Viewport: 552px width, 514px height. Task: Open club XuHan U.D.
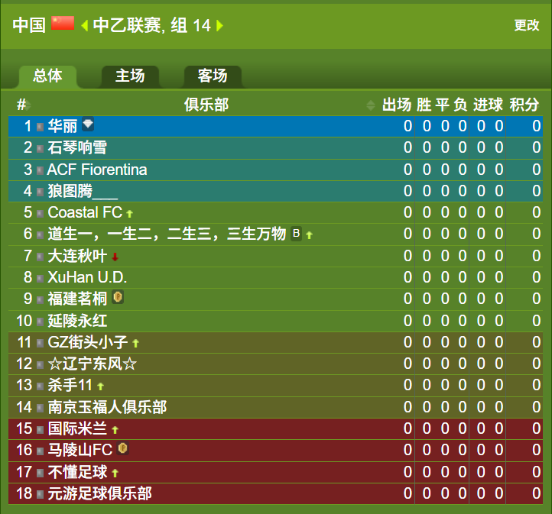coord(87,277)
